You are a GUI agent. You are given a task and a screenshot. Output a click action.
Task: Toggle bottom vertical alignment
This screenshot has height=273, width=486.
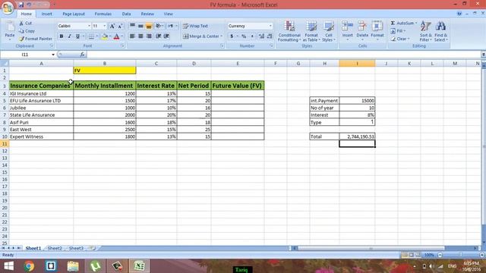pos(149,26)
